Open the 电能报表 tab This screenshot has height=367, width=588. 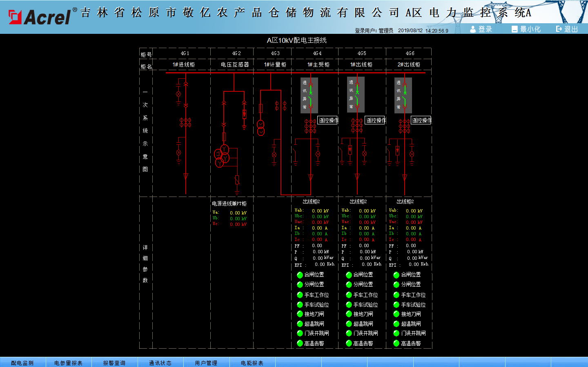point(252,363)
